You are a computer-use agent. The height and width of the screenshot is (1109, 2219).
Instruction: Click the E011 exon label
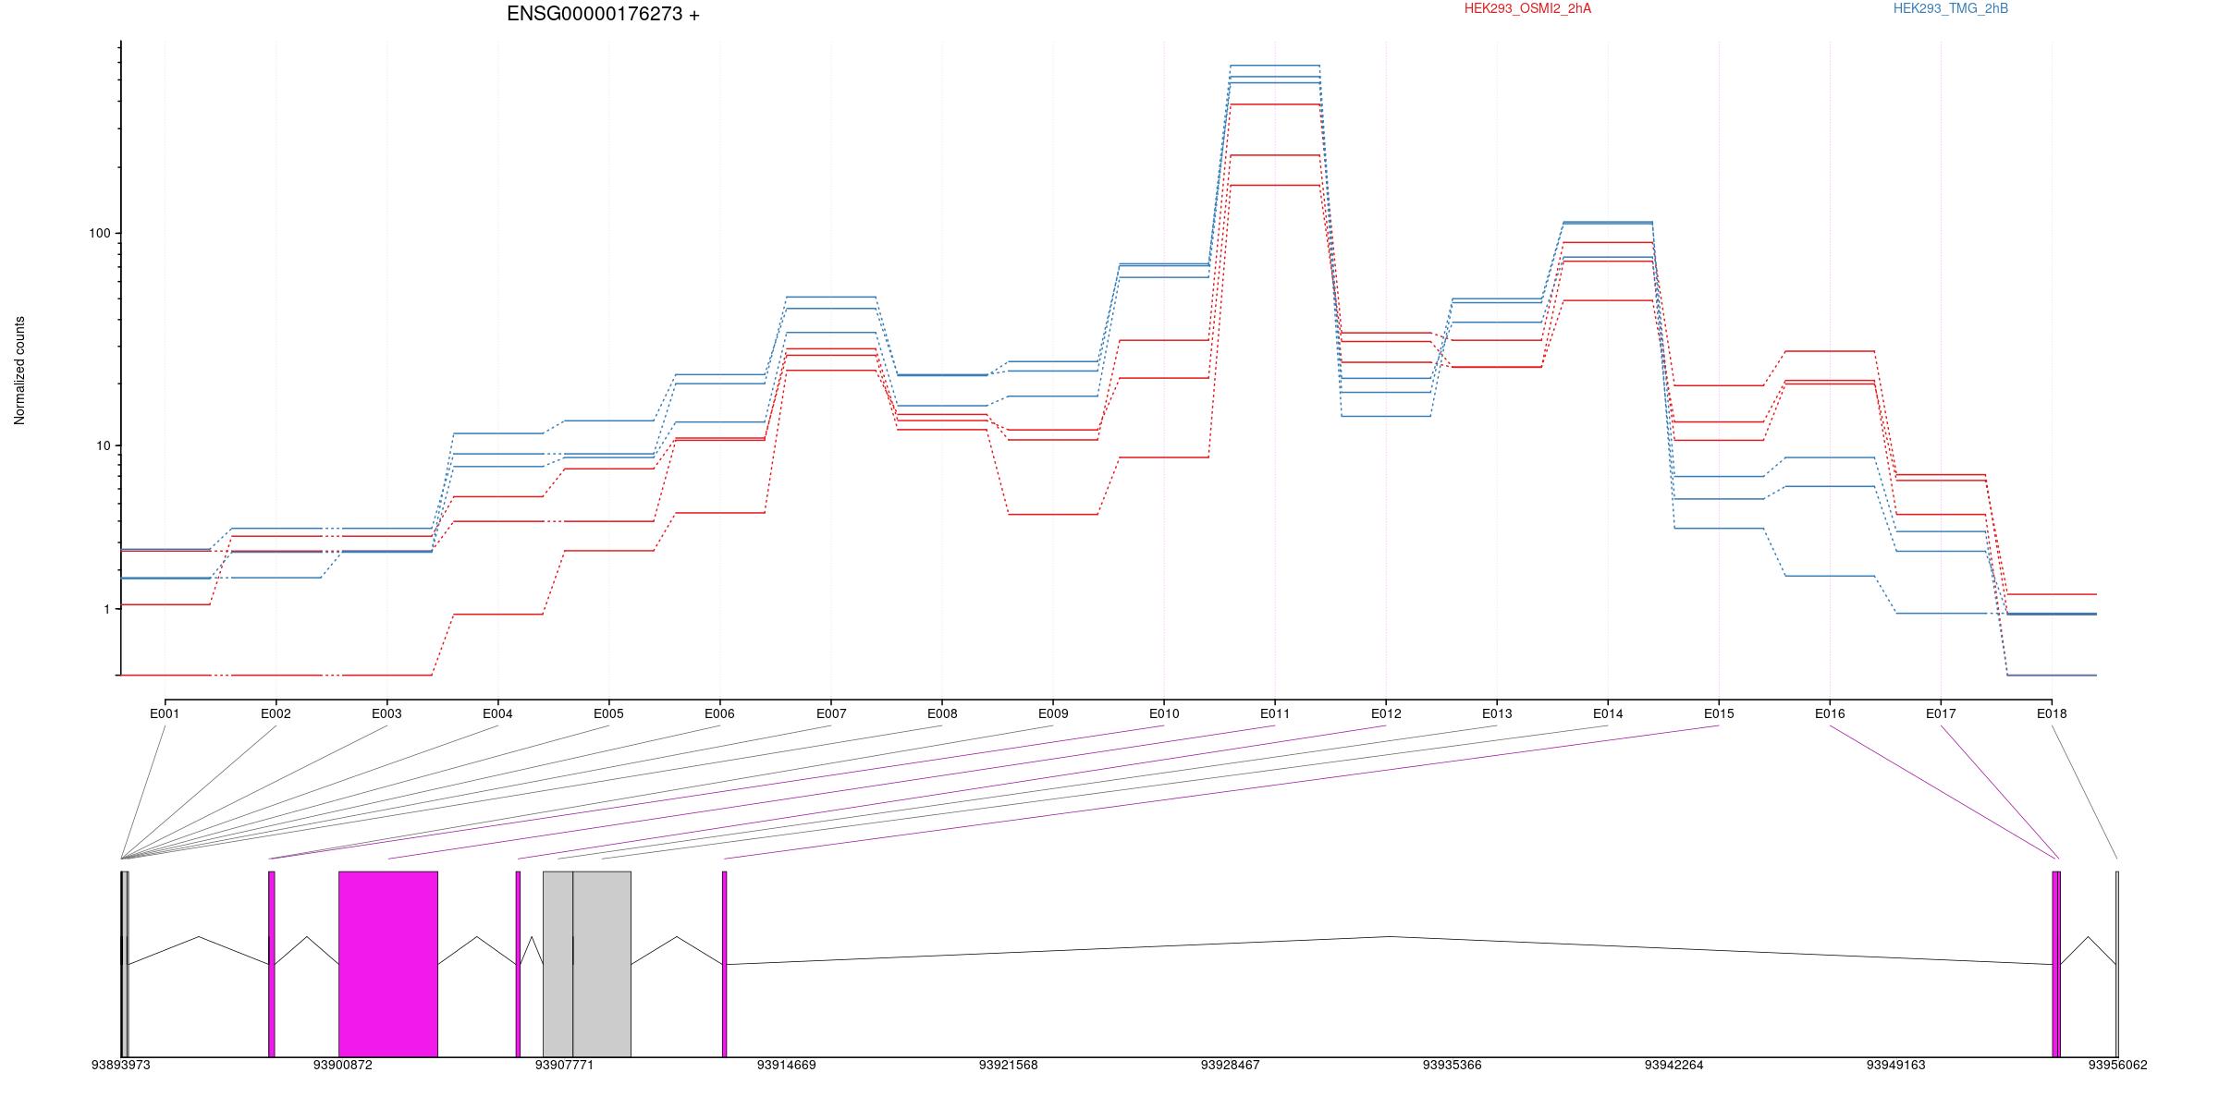tap(1275, 713)
